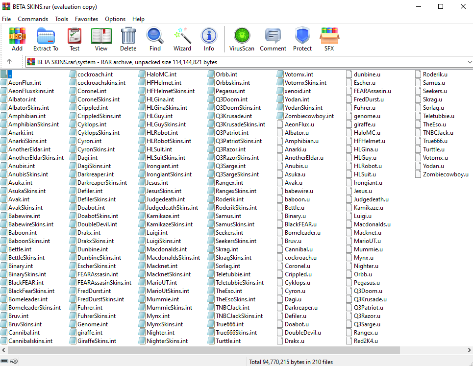Select the file JudgedeathSkins.int
This screenshot has width=473, height=366.
click(172, 207)
